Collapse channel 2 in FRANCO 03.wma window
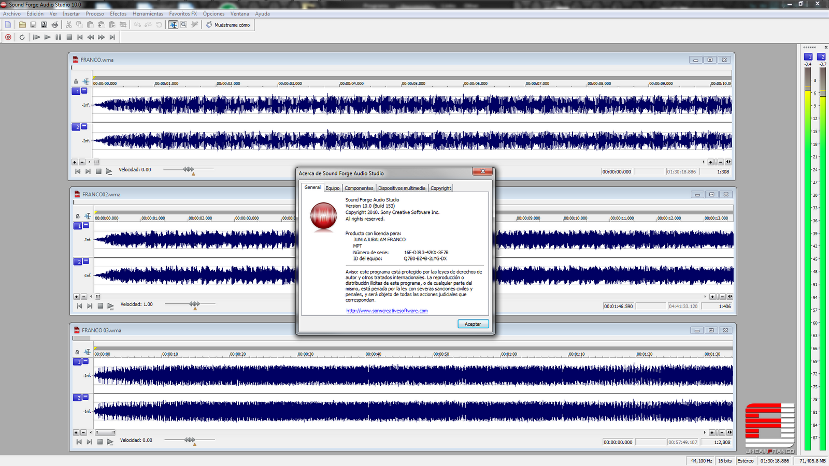 point(85,397)
